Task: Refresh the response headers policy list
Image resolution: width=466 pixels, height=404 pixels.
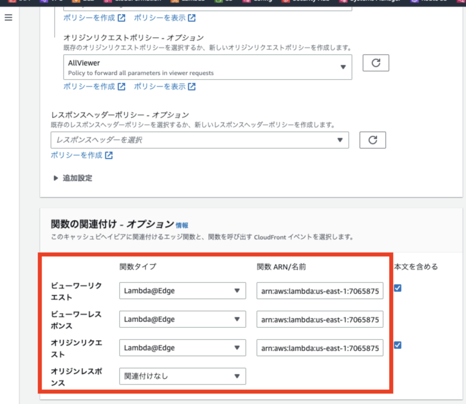Action: [x=373, y=140]
